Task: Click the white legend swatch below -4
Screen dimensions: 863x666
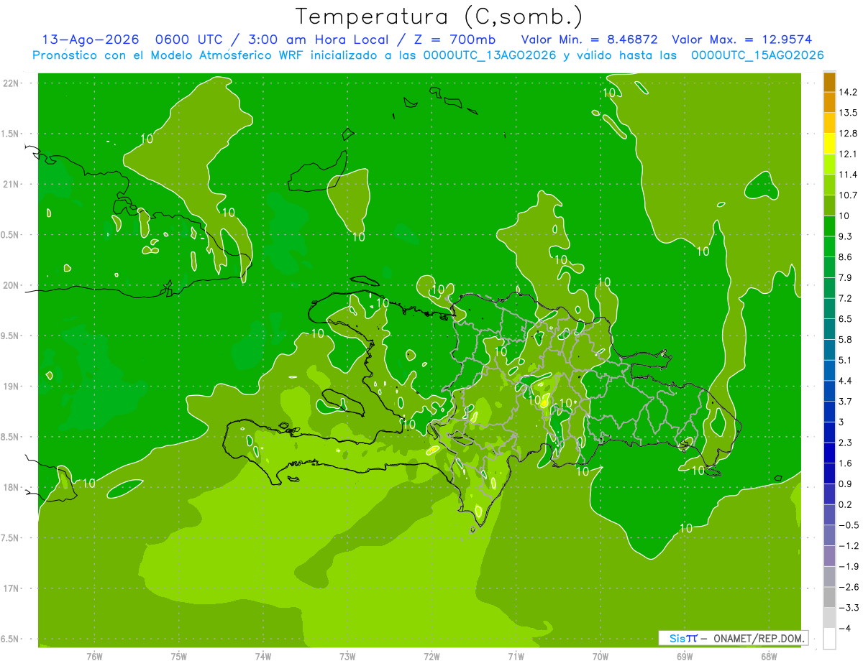Action: [x=829, y=639]
